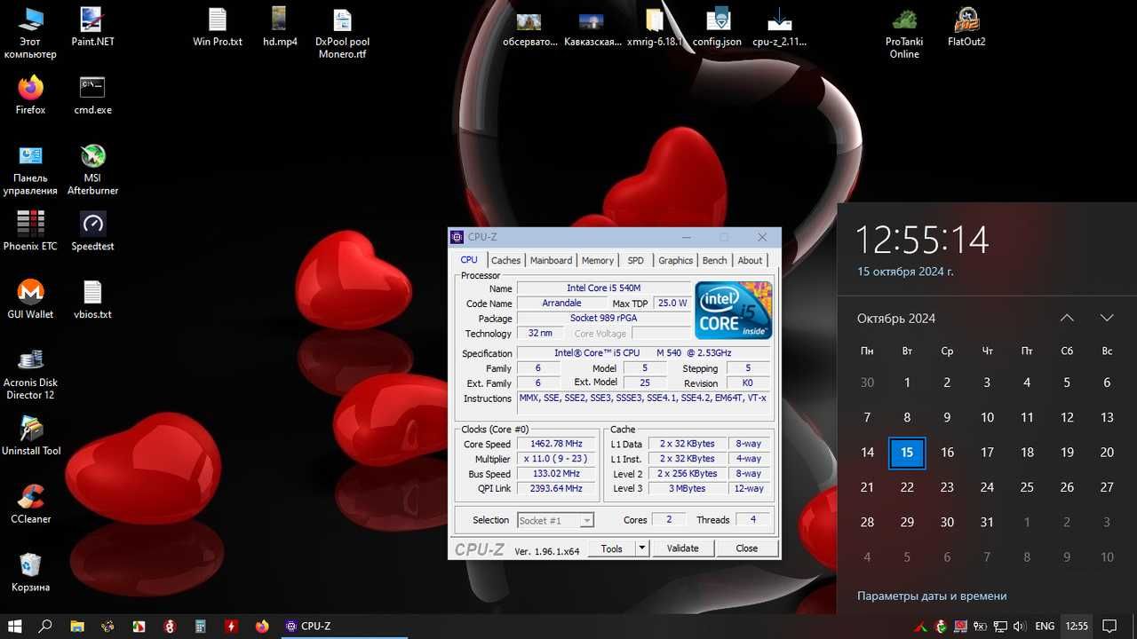Open the Bench tab in CPU-Z
The image size is (1137, 639).
click(715, 260)
